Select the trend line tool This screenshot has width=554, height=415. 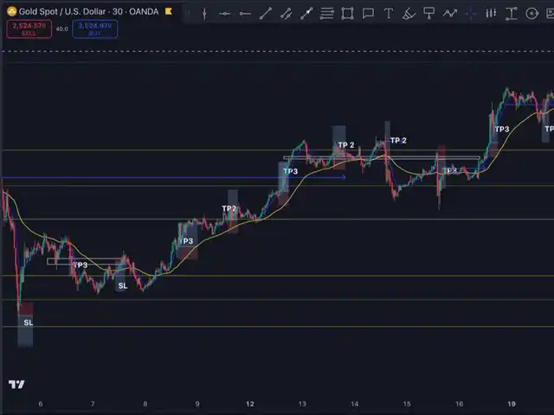click(266, 14)
